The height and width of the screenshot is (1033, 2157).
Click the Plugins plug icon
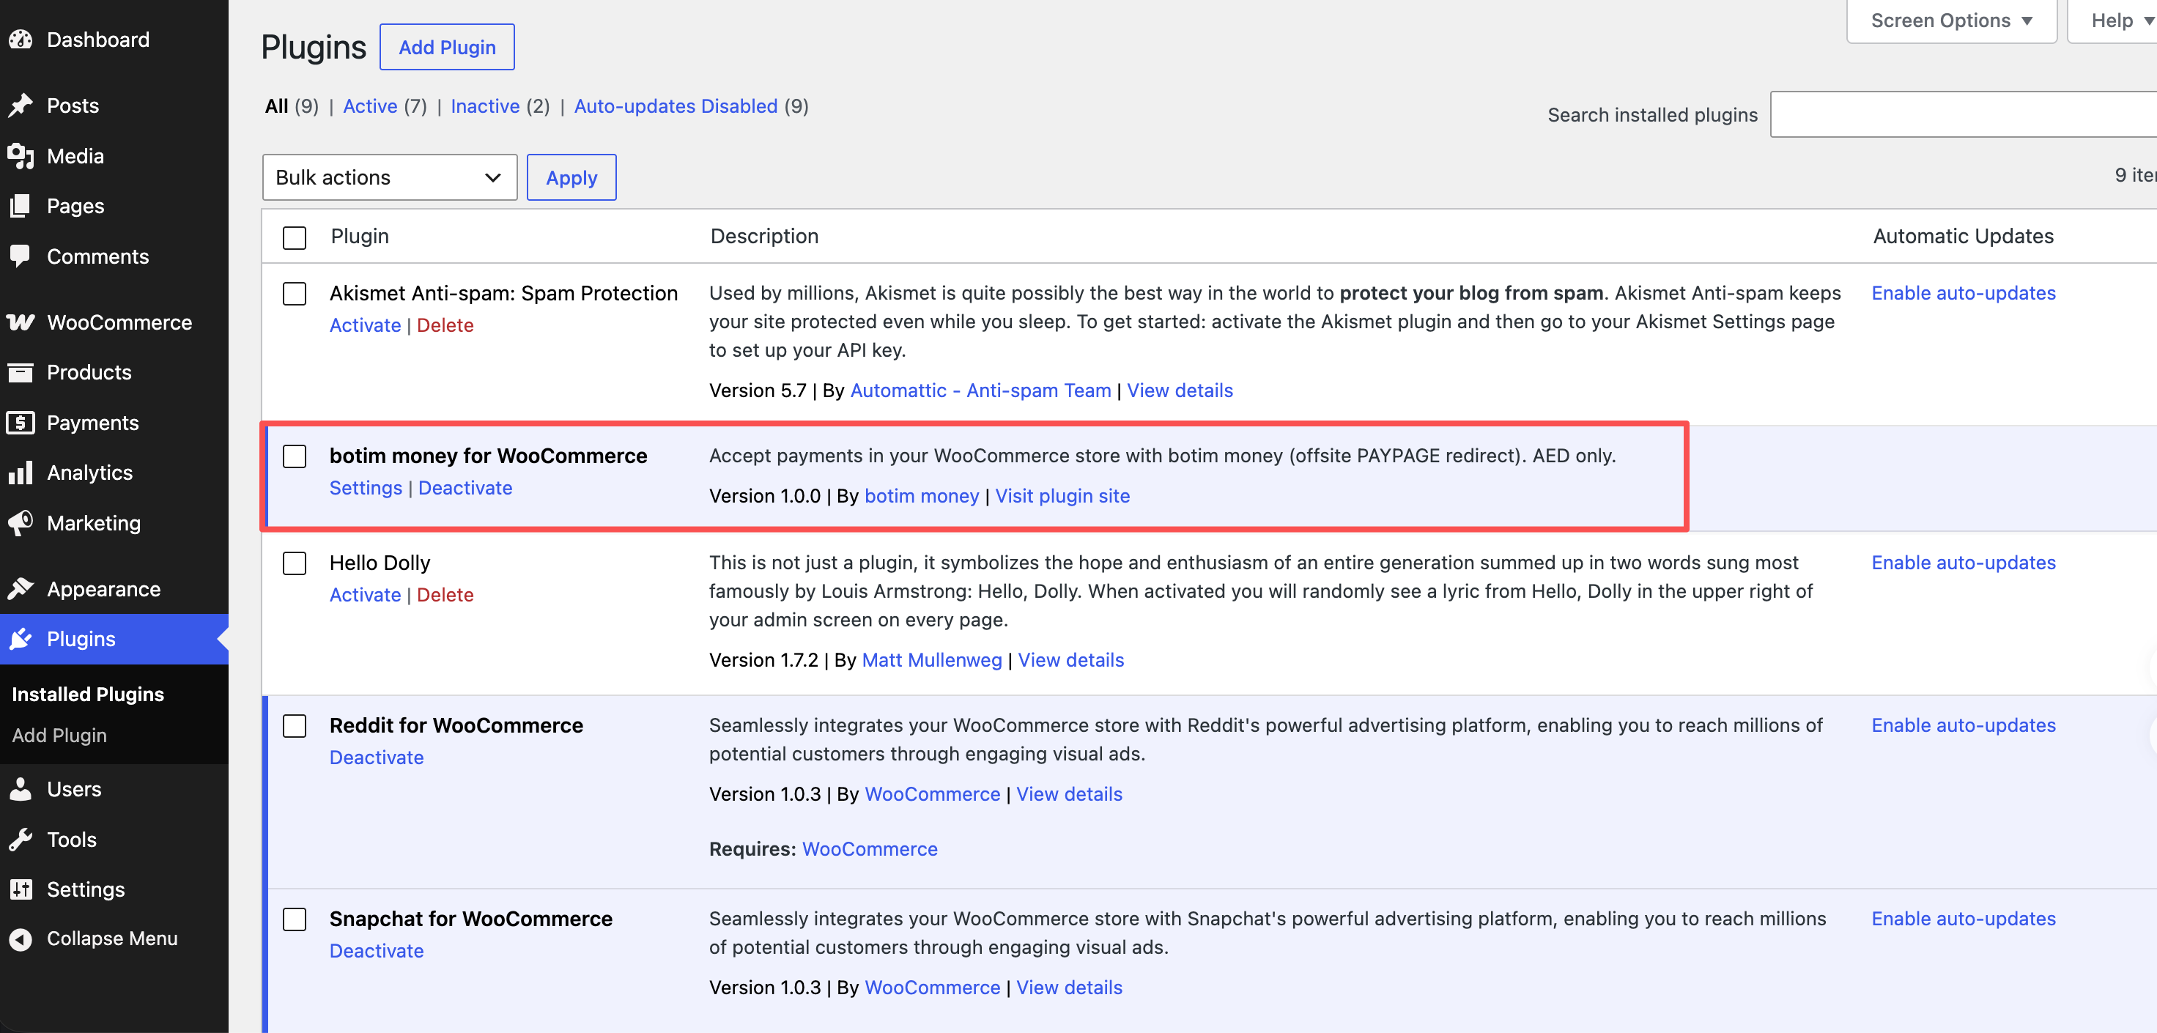click(21, 639)
